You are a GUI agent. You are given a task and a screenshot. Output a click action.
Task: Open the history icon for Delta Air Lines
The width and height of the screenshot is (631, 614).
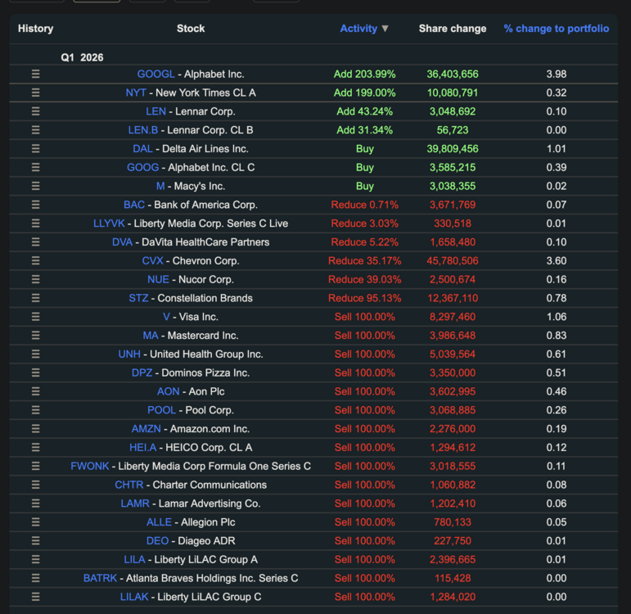click(35, 148)
